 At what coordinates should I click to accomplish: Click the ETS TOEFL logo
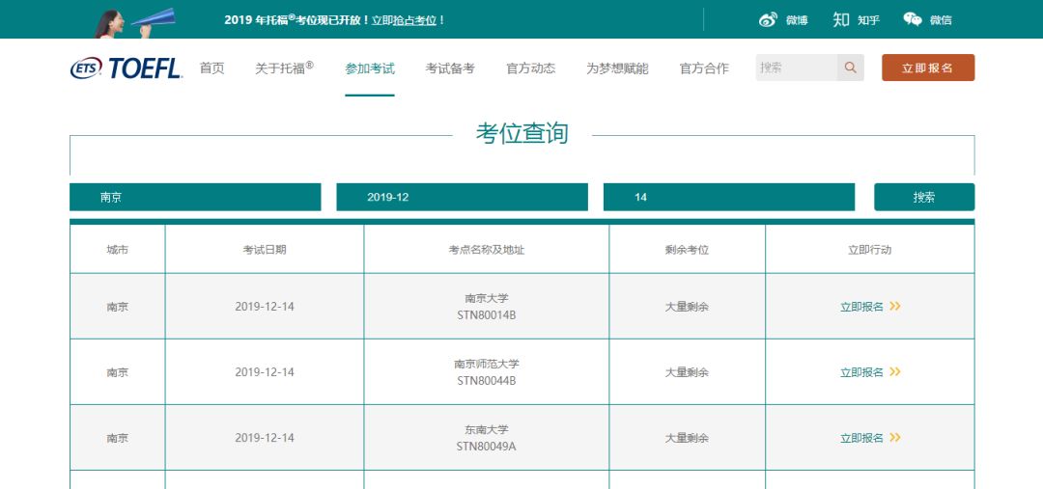click(127, 68)
